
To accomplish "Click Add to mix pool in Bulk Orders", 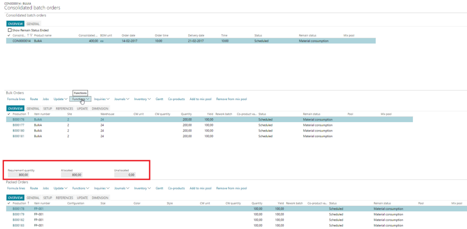I will pyautogui.click(x=200, y=99).
